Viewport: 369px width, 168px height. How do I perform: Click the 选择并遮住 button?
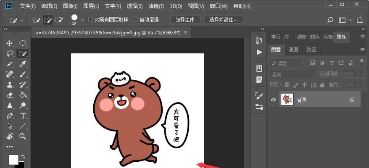(223, 20)
